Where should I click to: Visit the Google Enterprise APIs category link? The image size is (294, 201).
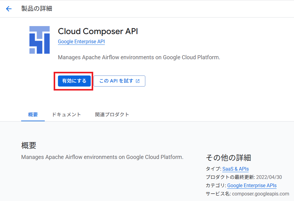tap(252, 185)
